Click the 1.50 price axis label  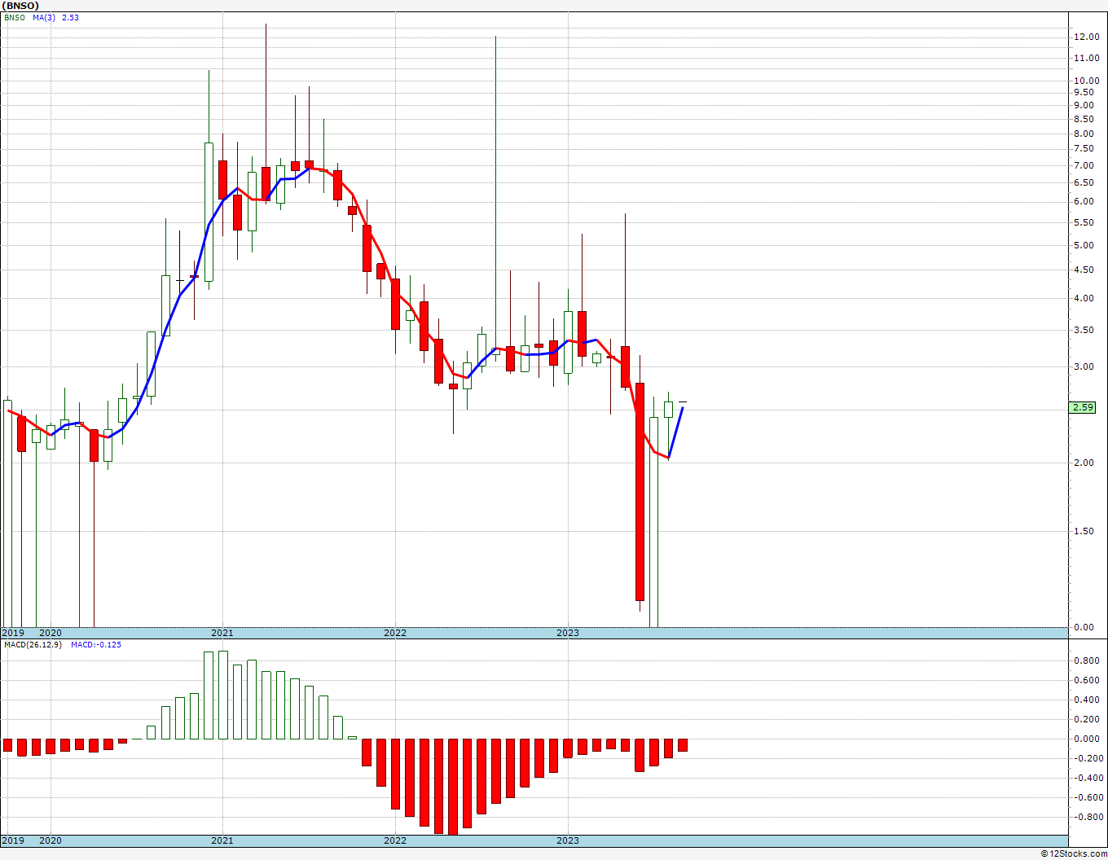tap(1084, 532)
